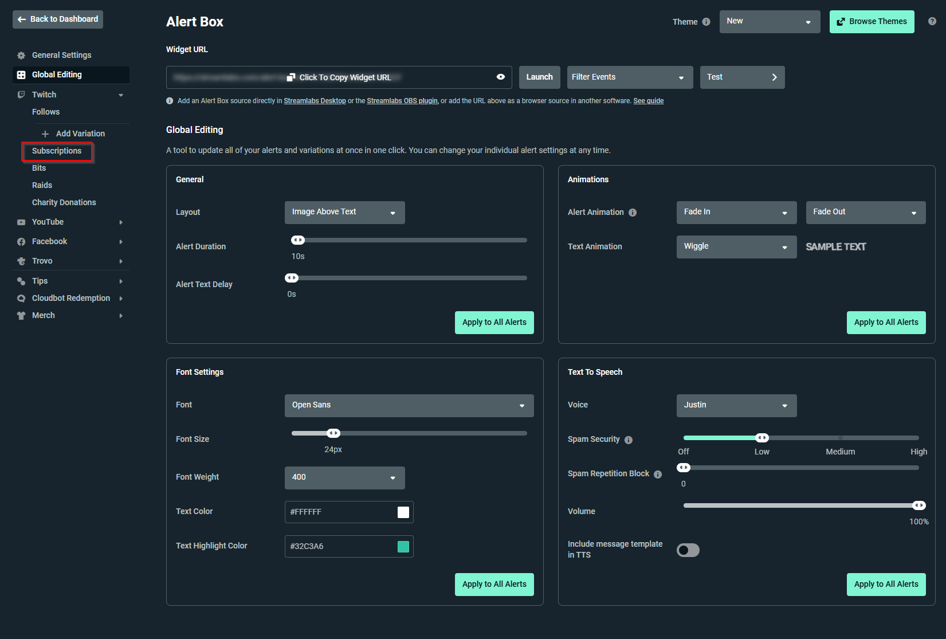
Task: Open YouTube alert settings via its icon
Action: tap(21, 222)
